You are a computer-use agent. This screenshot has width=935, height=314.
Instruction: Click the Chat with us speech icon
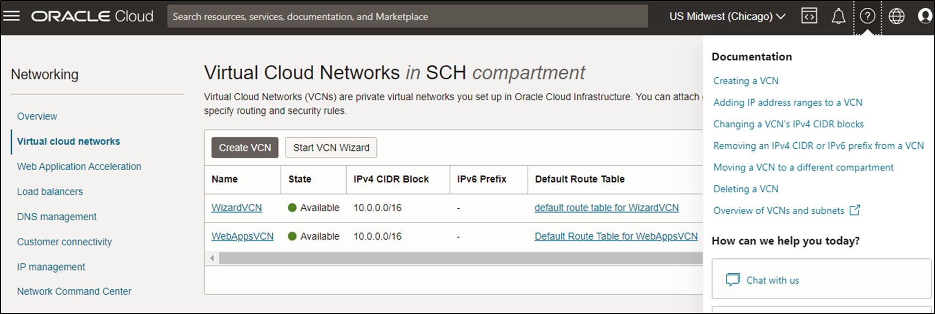(732, 280)
